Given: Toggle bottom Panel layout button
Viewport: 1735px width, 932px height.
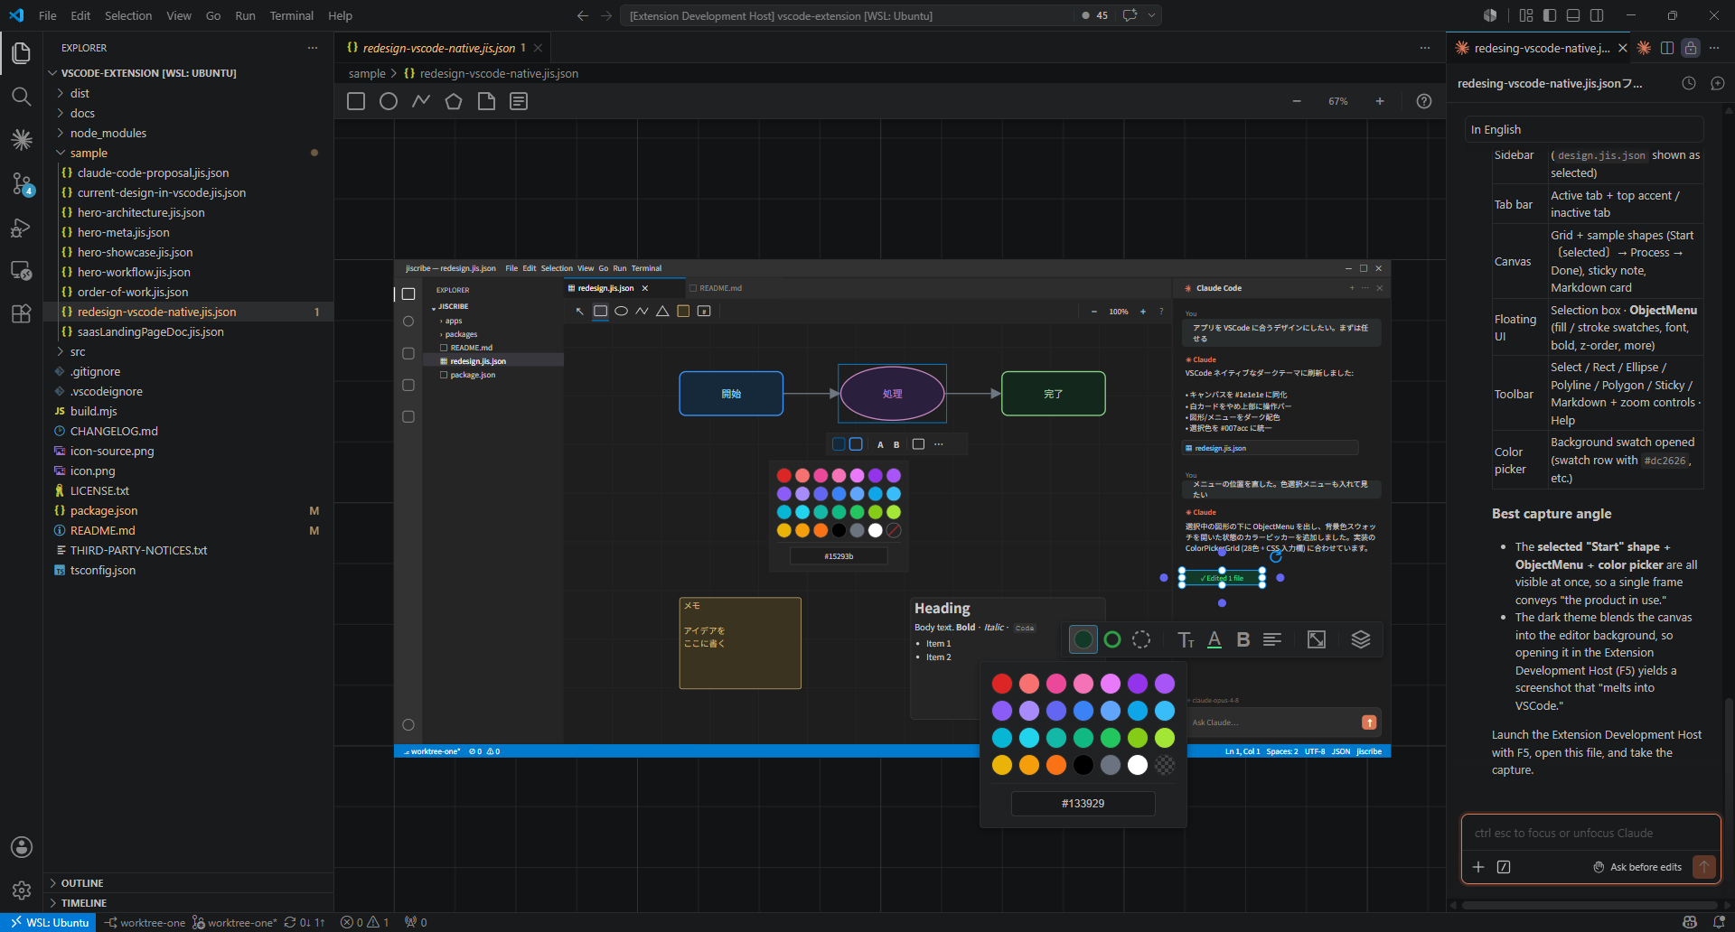Looking at the screenshot, I should tap(1573, 15).
